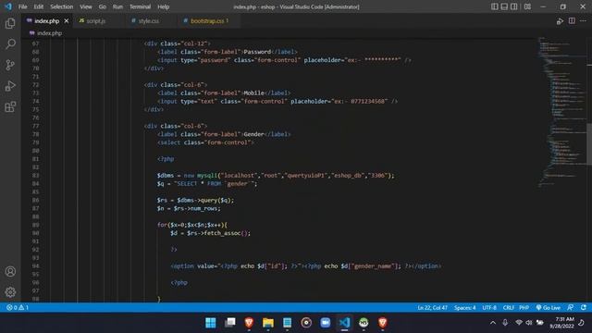Open the volume tray icon
Screen dimensions: 592x333
click(529, 323)
